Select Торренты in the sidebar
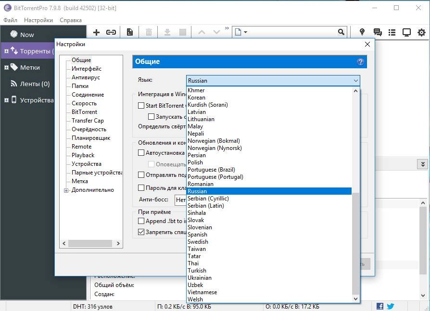430x311 pixels. pyautogui.click(x=35, y=51)
